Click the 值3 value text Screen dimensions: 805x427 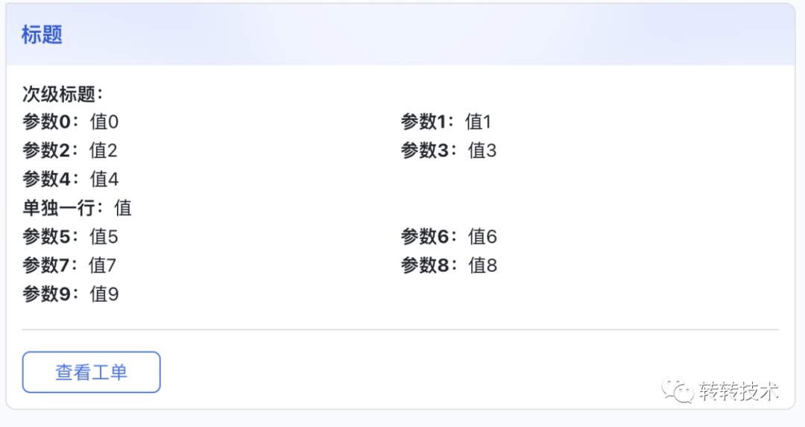click(482, 151)
